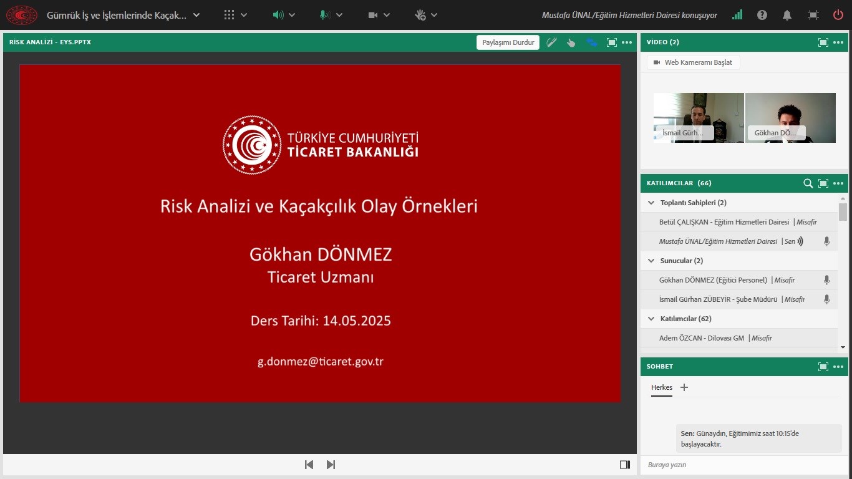Open the help question mark icon

(762, 15)
